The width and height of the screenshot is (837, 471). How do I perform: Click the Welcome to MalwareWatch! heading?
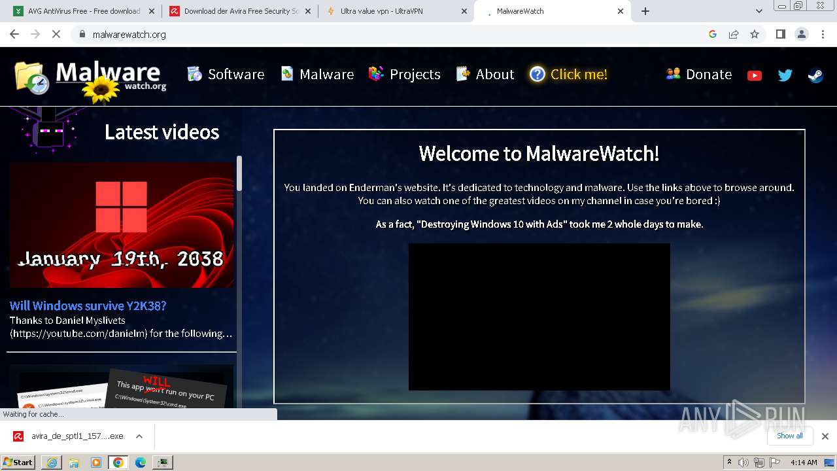(x=539, y=154)
